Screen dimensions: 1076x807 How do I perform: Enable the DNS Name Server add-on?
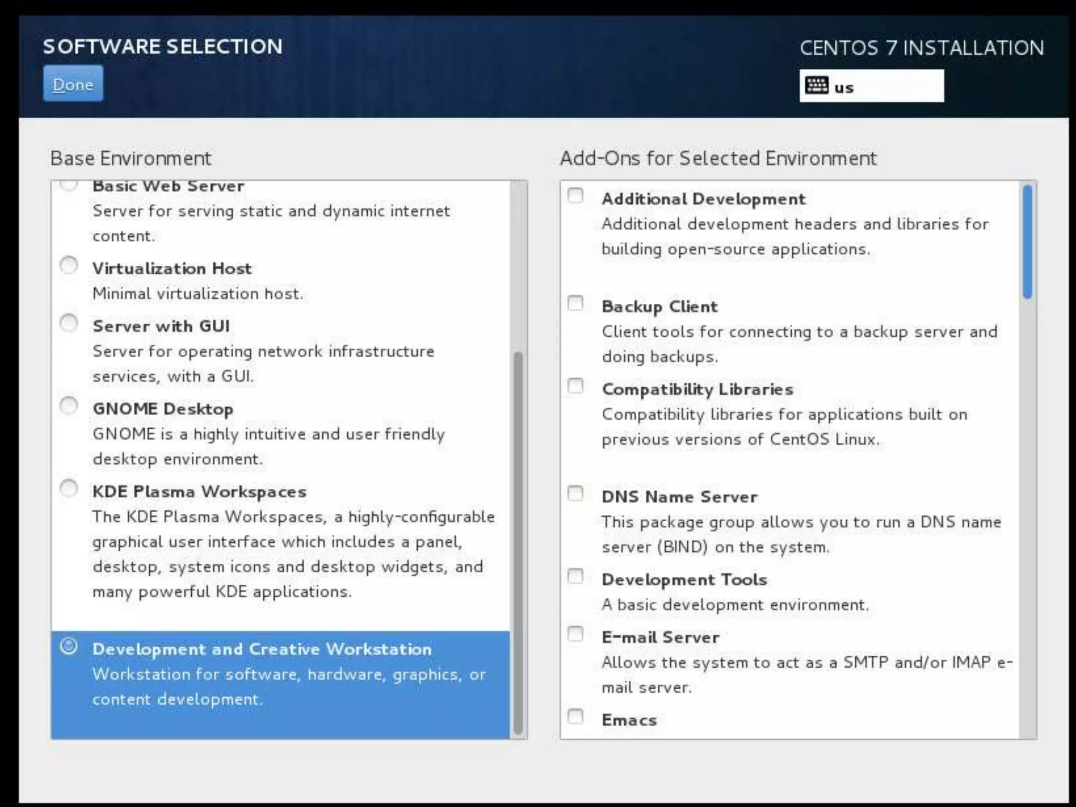coord(576,494)
